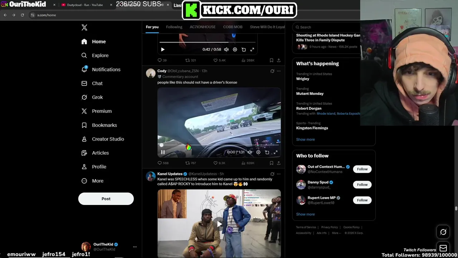Open settings gear on top video
The image size is (458, 258).
[235, 49]
